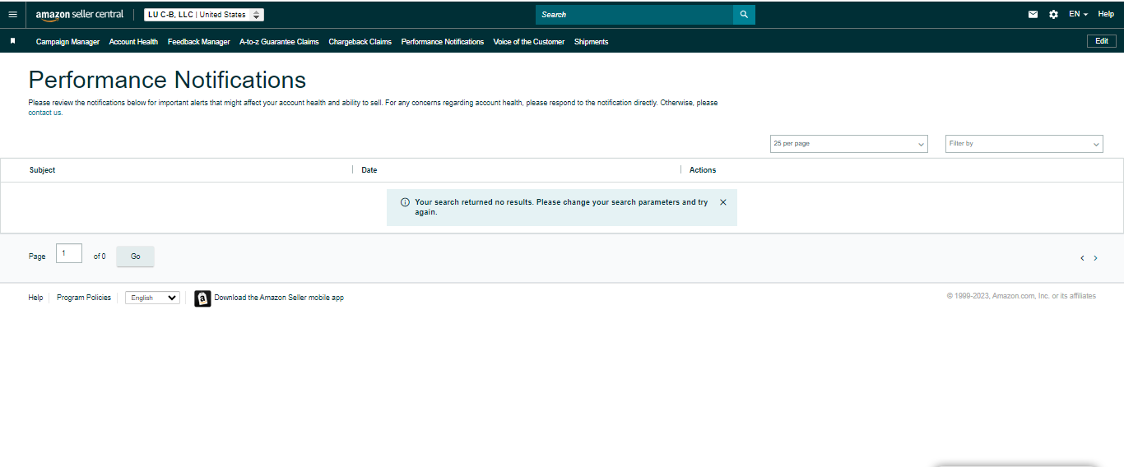The height and width of the screenshot is (467, 1124).
Task: Open the LU C-B, LLC account switcher
Action: [204, 15]
